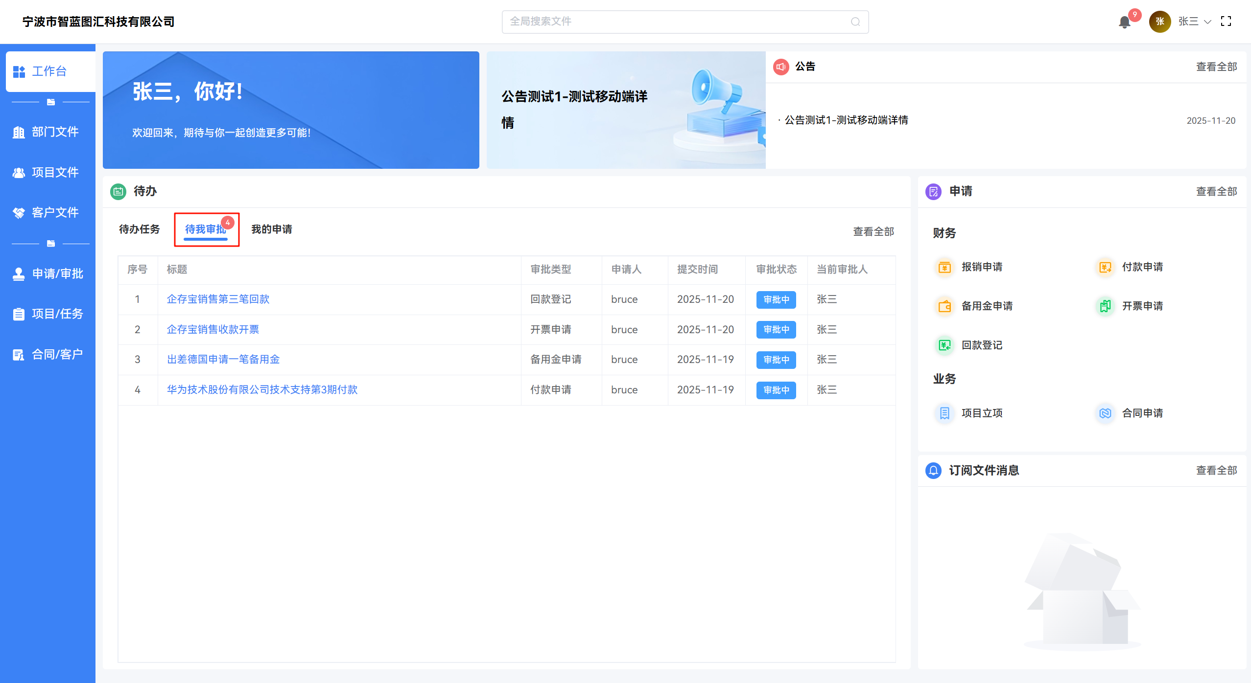Collapse the second sidebar section divider
This screenshot has width=1251, height=683.
(50, 244)
